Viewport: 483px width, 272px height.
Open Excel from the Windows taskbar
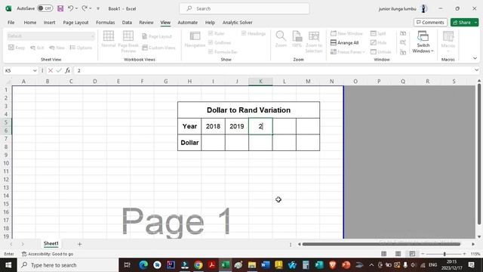[x=225, y=265]
